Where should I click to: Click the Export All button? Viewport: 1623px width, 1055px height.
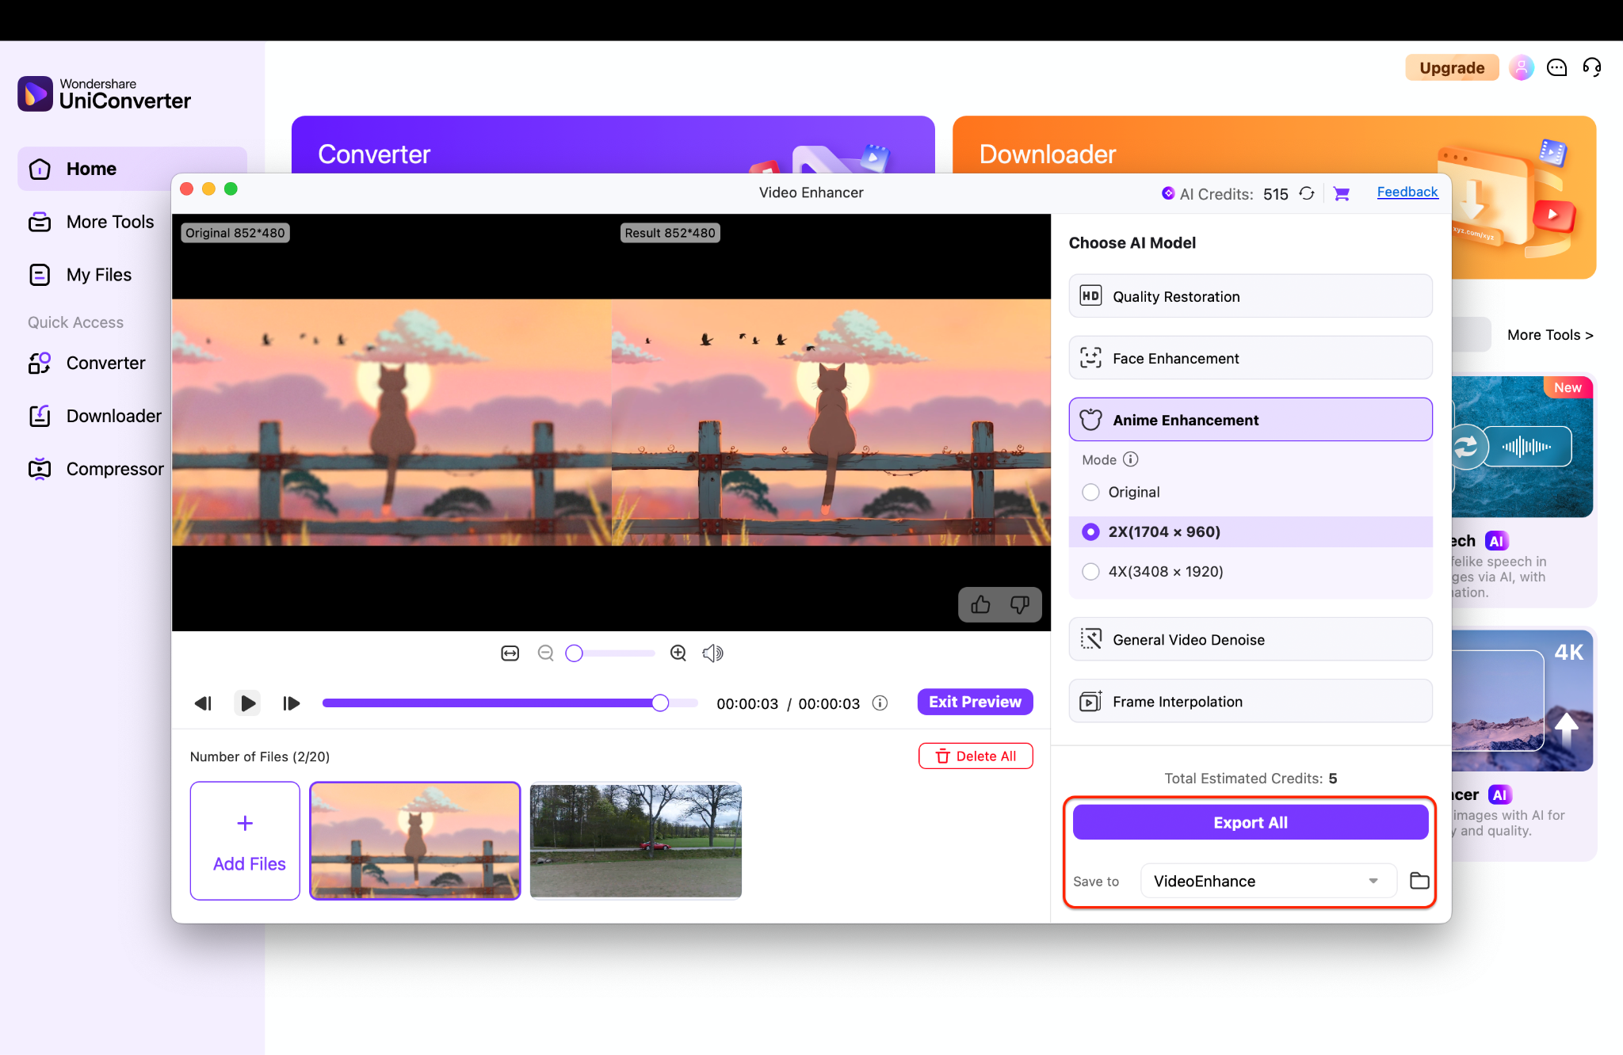click(1249, 822)
